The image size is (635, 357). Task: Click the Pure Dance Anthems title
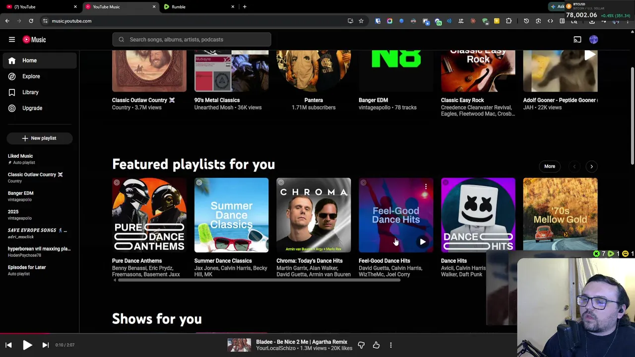click(137, 261)
